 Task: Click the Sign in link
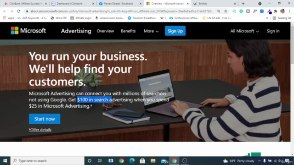273,31
